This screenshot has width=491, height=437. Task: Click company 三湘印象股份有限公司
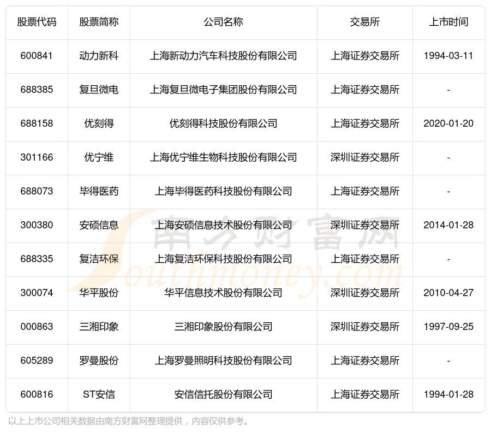(223, 327)
